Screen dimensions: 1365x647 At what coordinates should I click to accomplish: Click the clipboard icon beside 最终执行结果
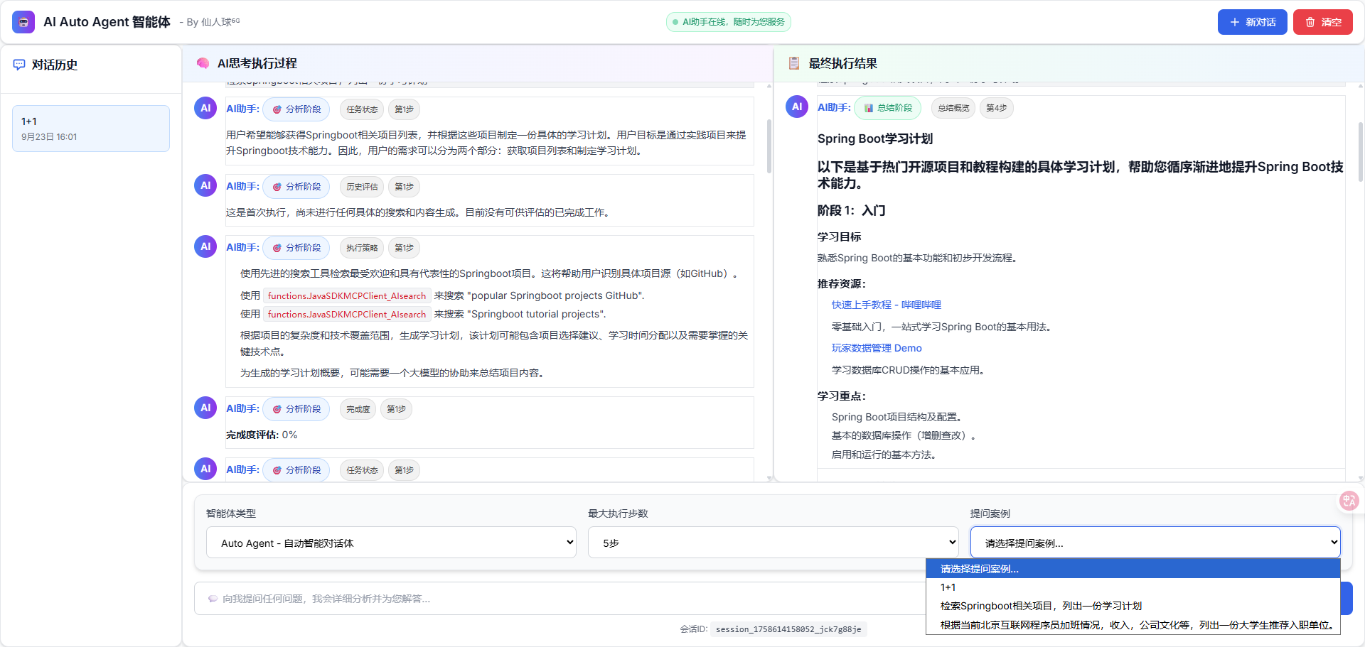pos(794,63)
